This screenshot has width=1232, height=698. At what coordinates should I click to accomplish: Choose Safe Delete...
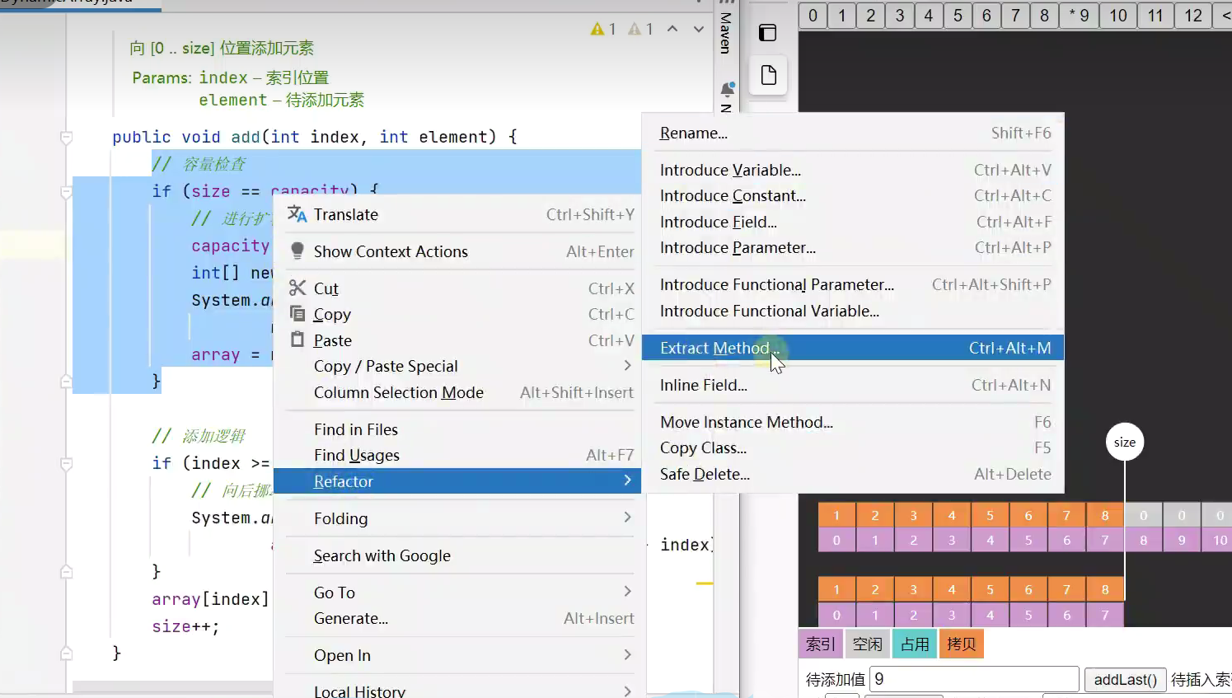[x=853, y=474]
